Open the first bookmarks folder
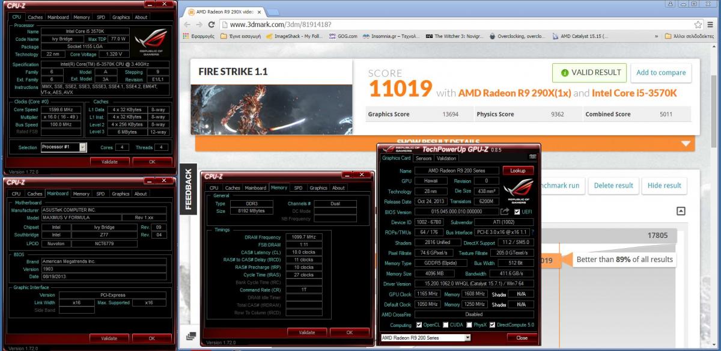Image resolution: width=721 pixels, height=351 pixels. pyautogui.click(x=242, y=36)
